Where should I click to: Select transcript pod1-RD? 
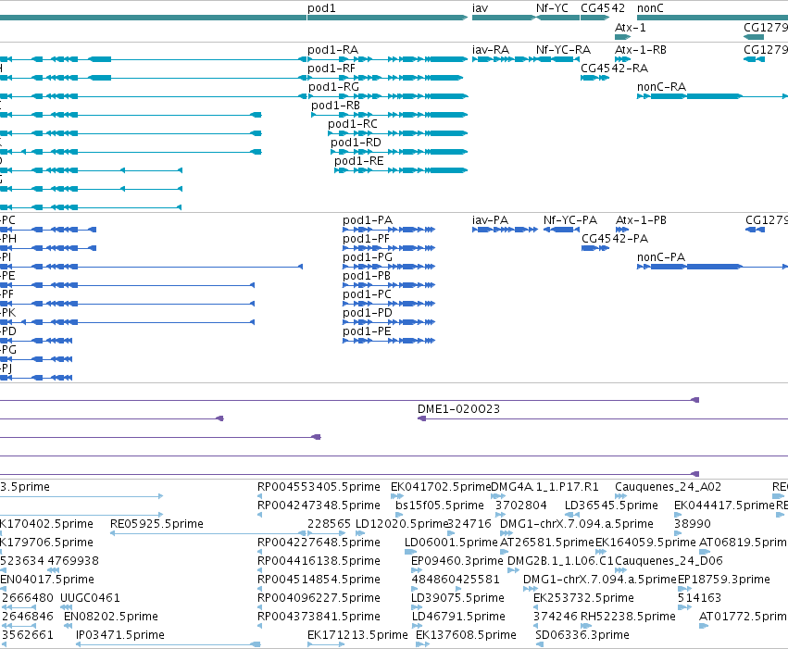(399, 152)
